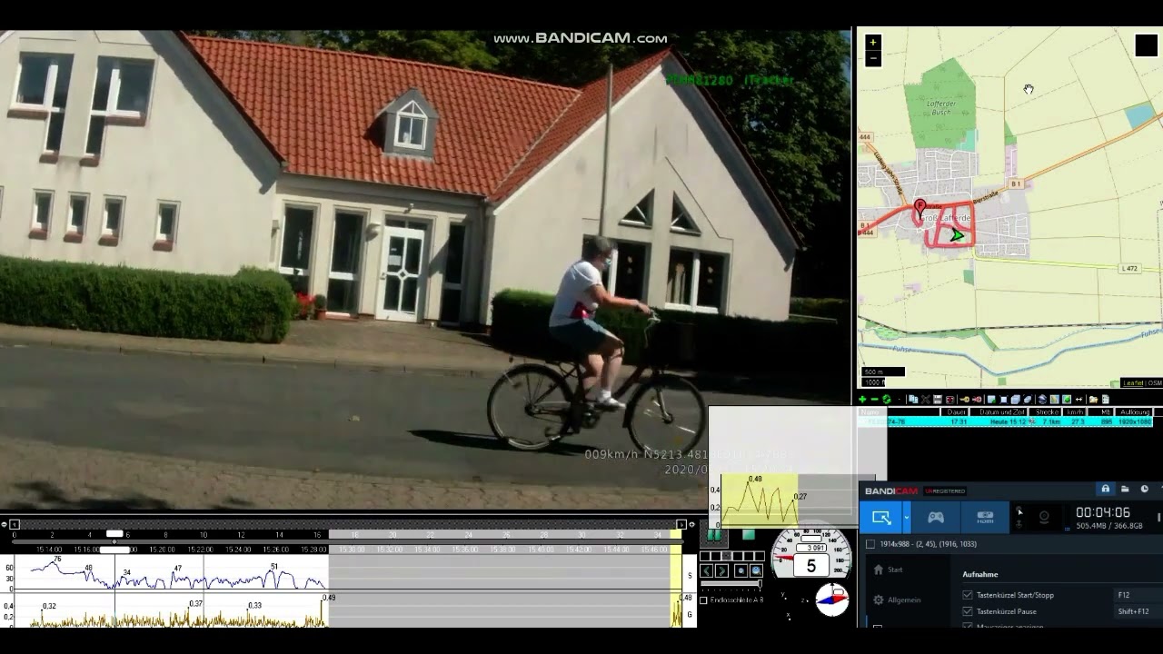Image resolution: width=1163 pixels, height=654 pixels.
Task: Toggle the 1914x988 capture area checkbox
Action: (x=870, y=544)
